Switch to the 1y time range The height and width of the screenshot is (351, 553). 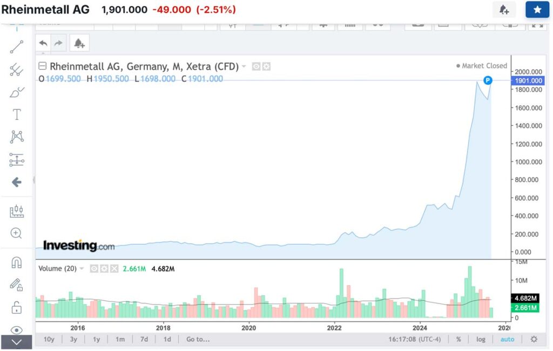point(96,339)
